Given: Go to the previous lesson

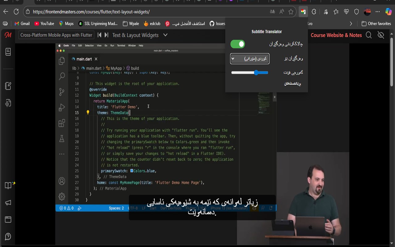Looking at the screenshot, I should coord(99,35).
